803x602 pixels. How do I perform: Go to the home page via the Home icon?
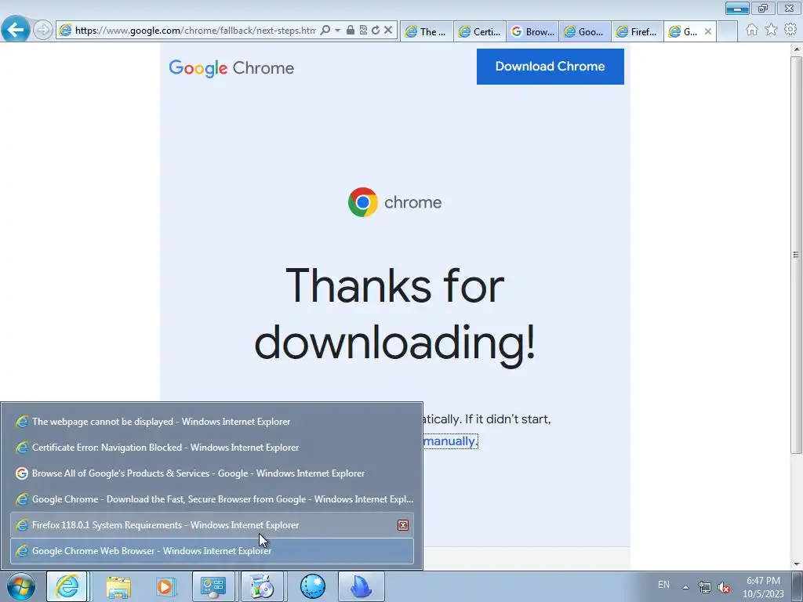pos(751,30)
